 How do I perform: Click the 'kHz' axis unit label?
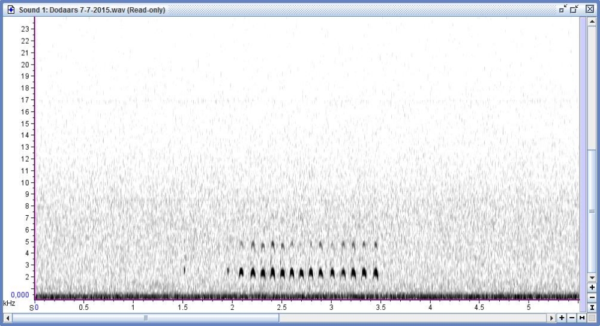coord(9,303)
